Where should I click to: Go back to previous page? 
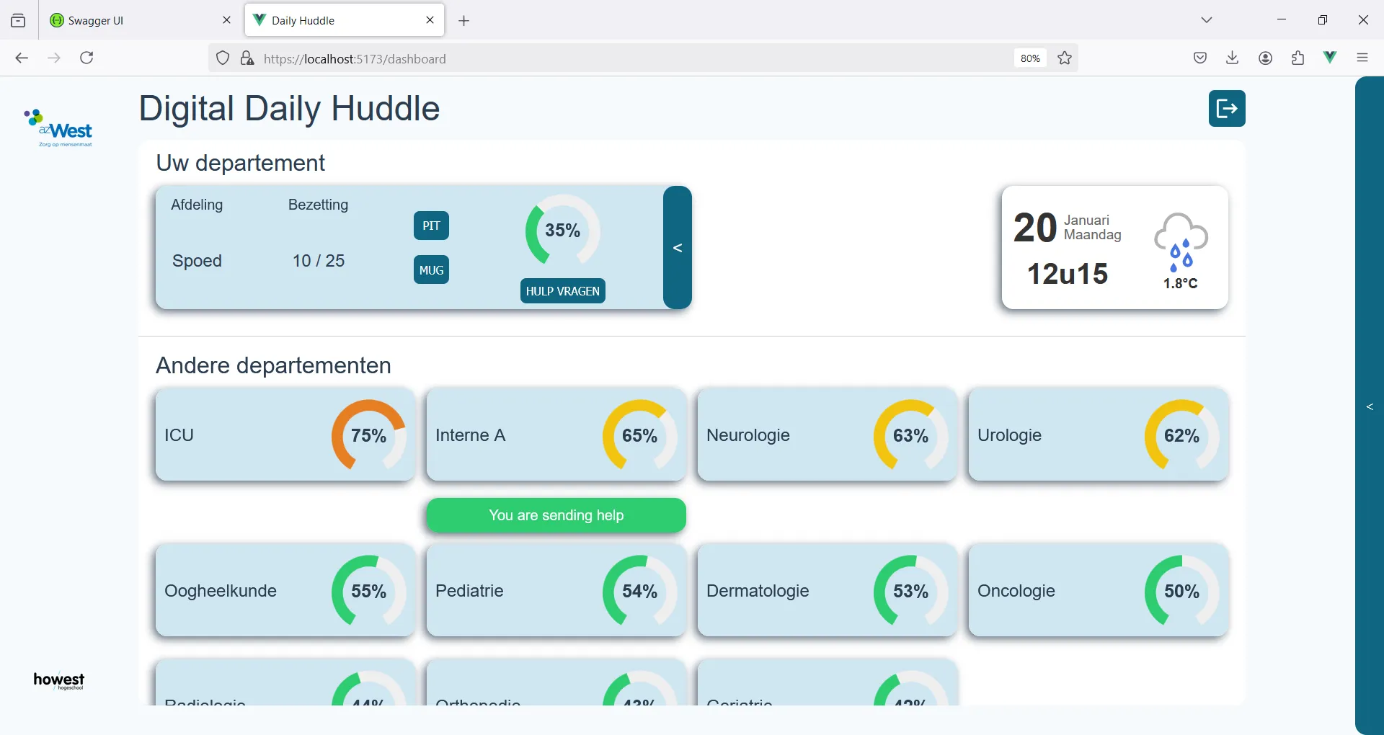pos(22,58)
